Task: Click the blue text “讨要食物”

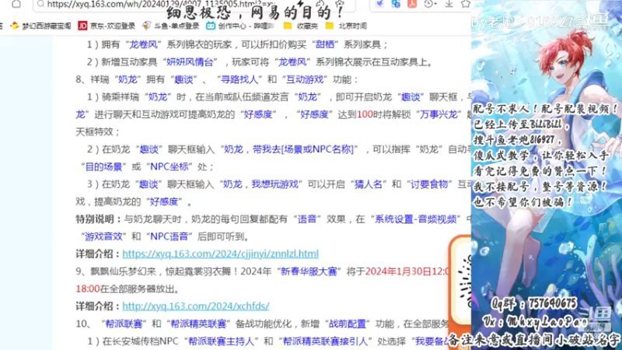Action: point(429,184)
